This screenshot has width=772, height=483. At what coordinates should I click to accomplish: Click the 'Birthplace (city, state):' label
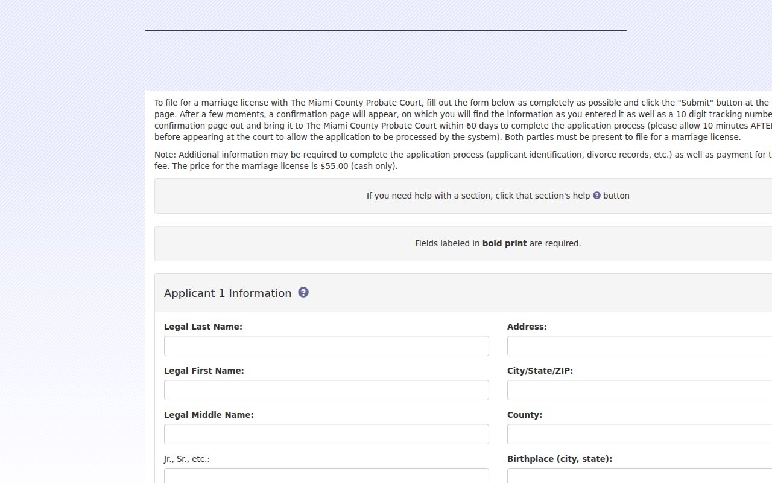point(560,459)
